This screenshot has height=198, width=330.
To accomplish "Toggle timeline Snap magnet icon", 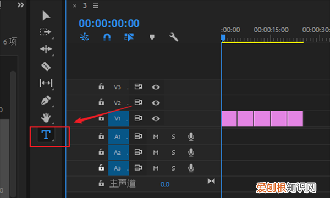I will click(x=107, y=37).
